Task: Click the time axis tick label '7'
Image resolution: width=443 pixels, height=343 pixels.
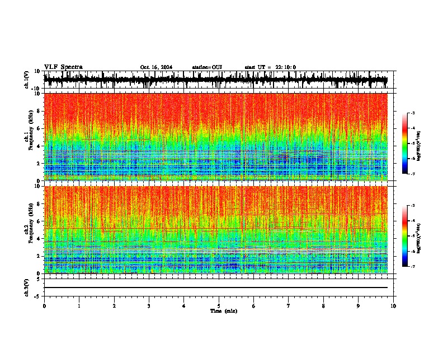Action: pyautogui.click(x=289, y=306)
